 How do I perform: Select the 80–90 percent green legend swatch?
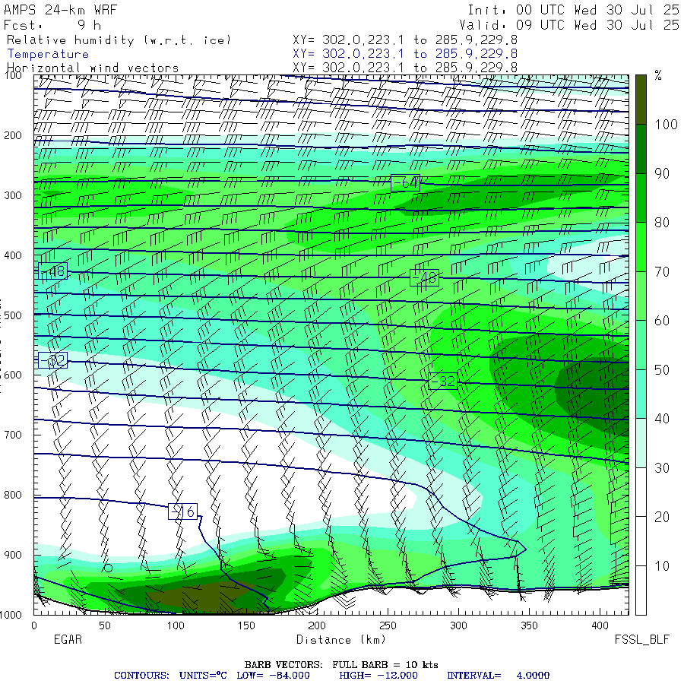(641, 198)
